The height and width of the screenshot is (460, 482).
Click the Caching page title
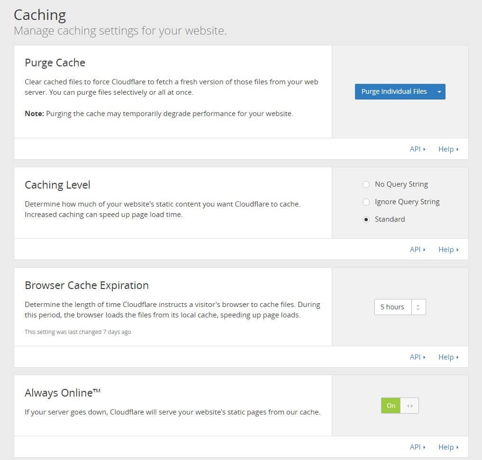point(40,15)
